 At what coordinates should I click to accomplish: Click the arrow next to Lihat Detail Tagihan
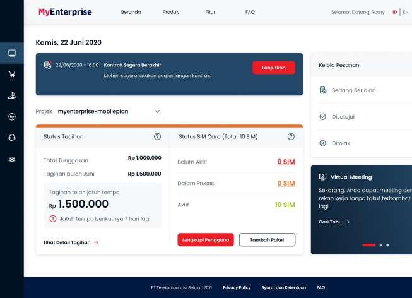point(96,242)
